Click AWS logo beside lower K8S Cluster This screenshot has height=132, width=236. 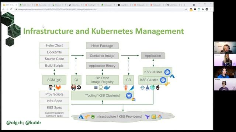coord(167,84)
